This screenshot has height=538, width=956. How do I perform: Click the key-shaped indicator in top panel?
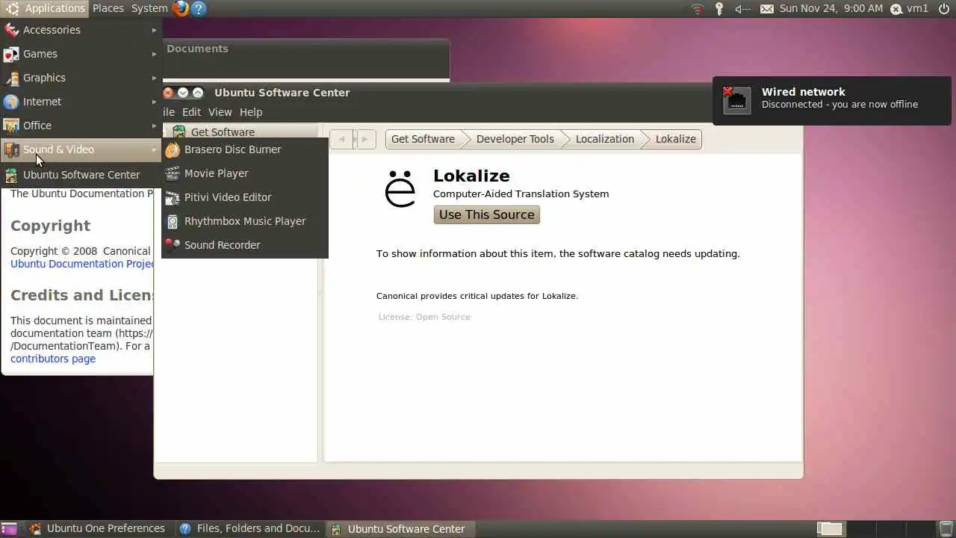point(719,8)
